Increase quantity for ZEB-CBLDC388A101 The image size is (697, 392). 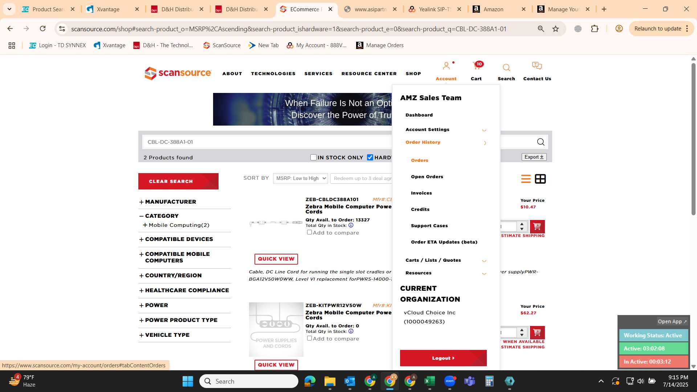[x=522, y=224]
